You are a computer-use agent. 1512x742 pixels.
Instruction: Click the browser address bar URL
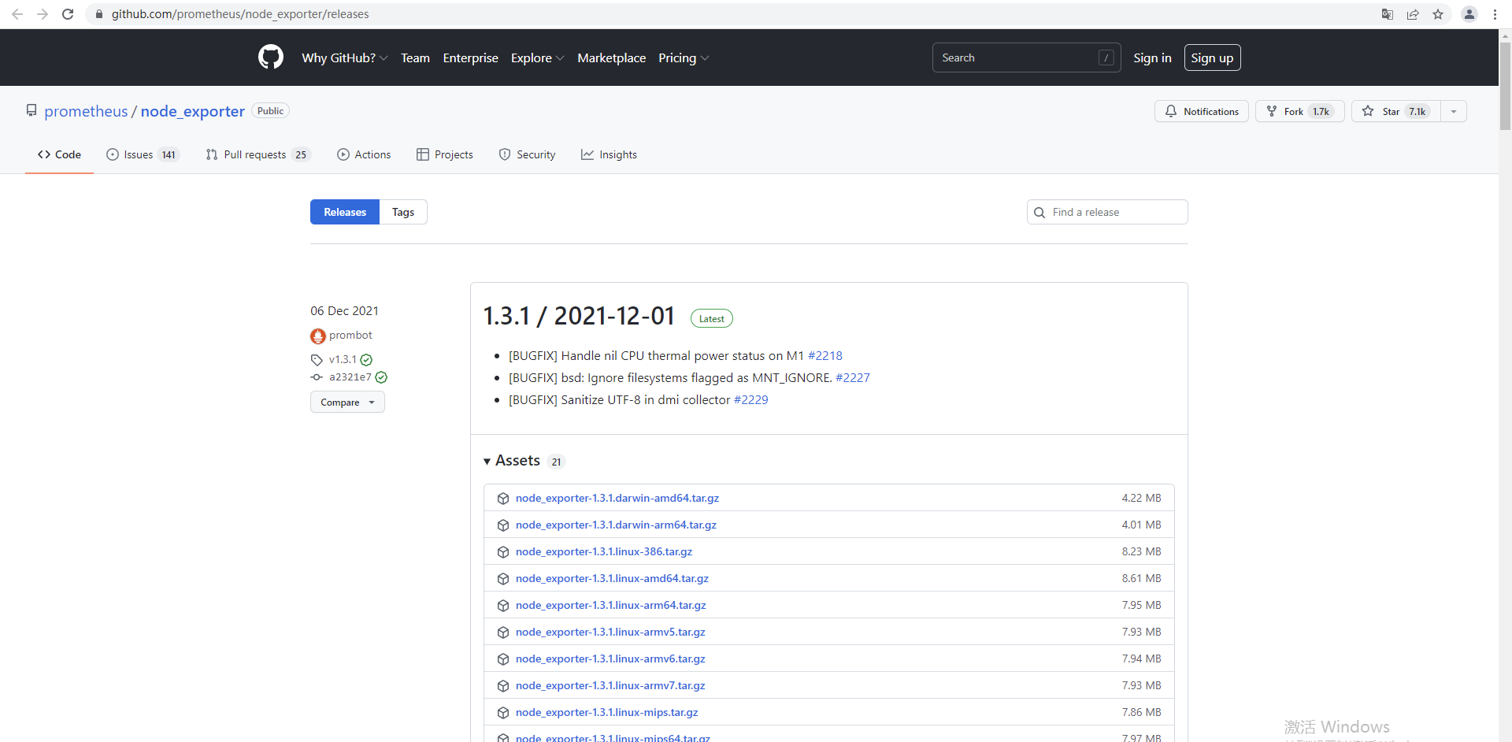click(240, 14)
